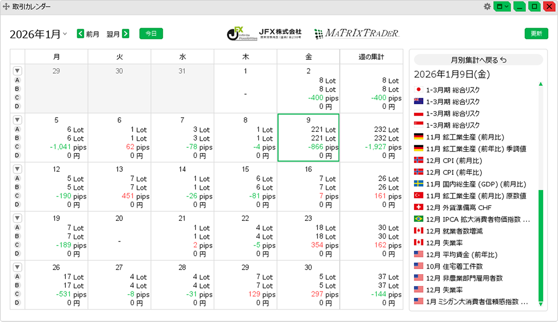Image resolution: width=558 pixels, height=322 pixels.
Task: Click the 今日 button
Action: pos(151,34)
